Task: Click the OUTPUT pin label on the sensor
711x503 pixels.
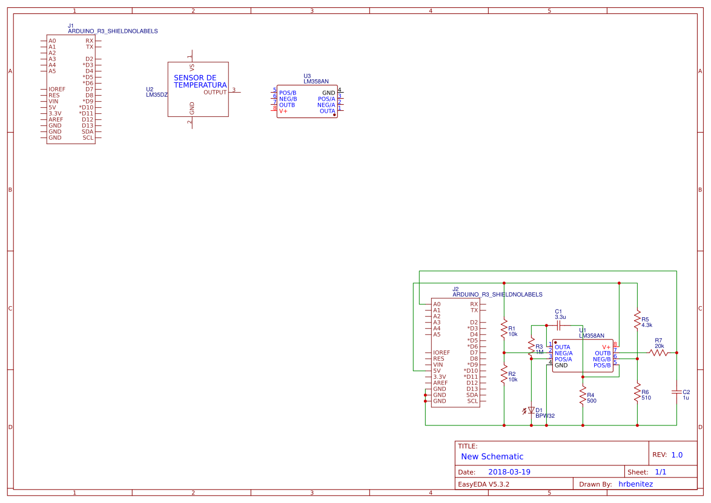Action: coord(215,93)
